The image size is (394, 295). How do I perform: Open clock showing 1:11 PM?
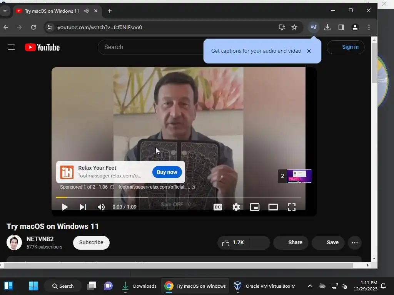click(366, 286)
